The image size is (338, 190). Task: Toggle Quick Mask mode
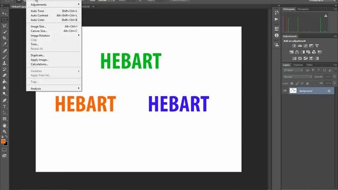click(4, 149)
